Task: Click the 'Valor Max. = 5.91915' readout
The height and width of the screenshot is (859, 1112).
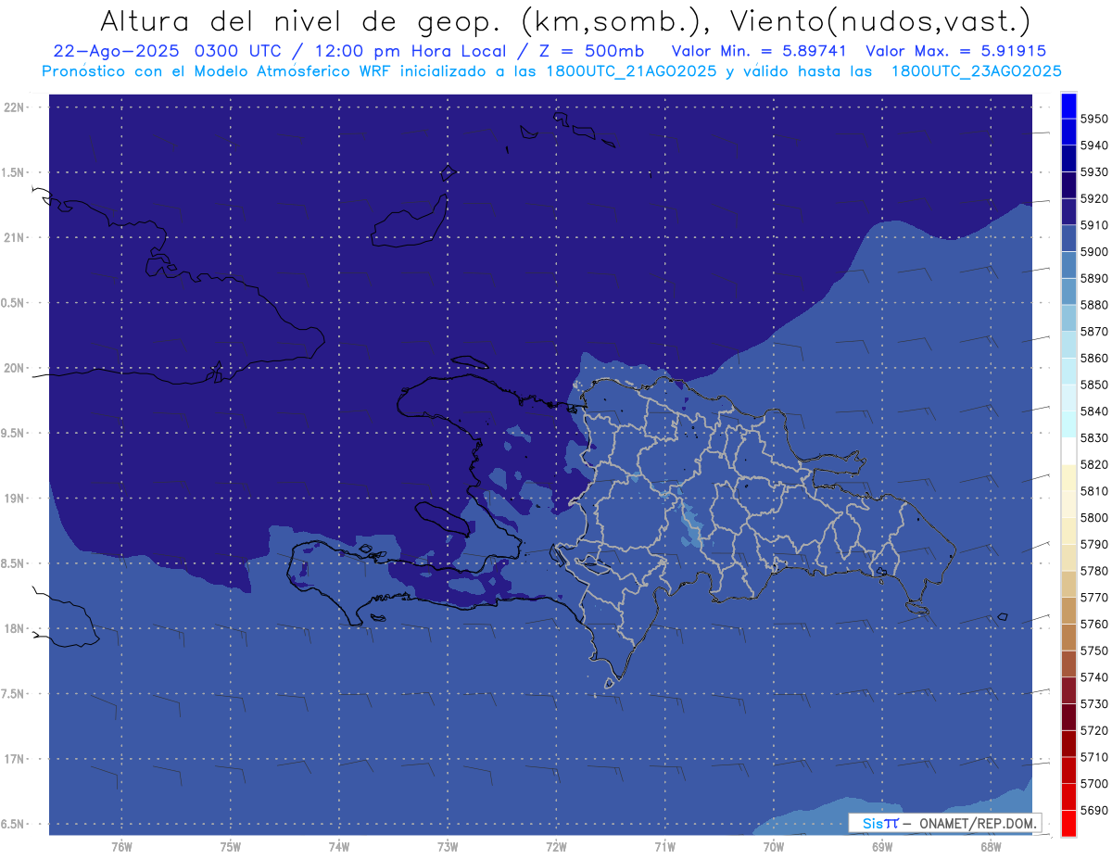Action: click(x=956, y=52)
